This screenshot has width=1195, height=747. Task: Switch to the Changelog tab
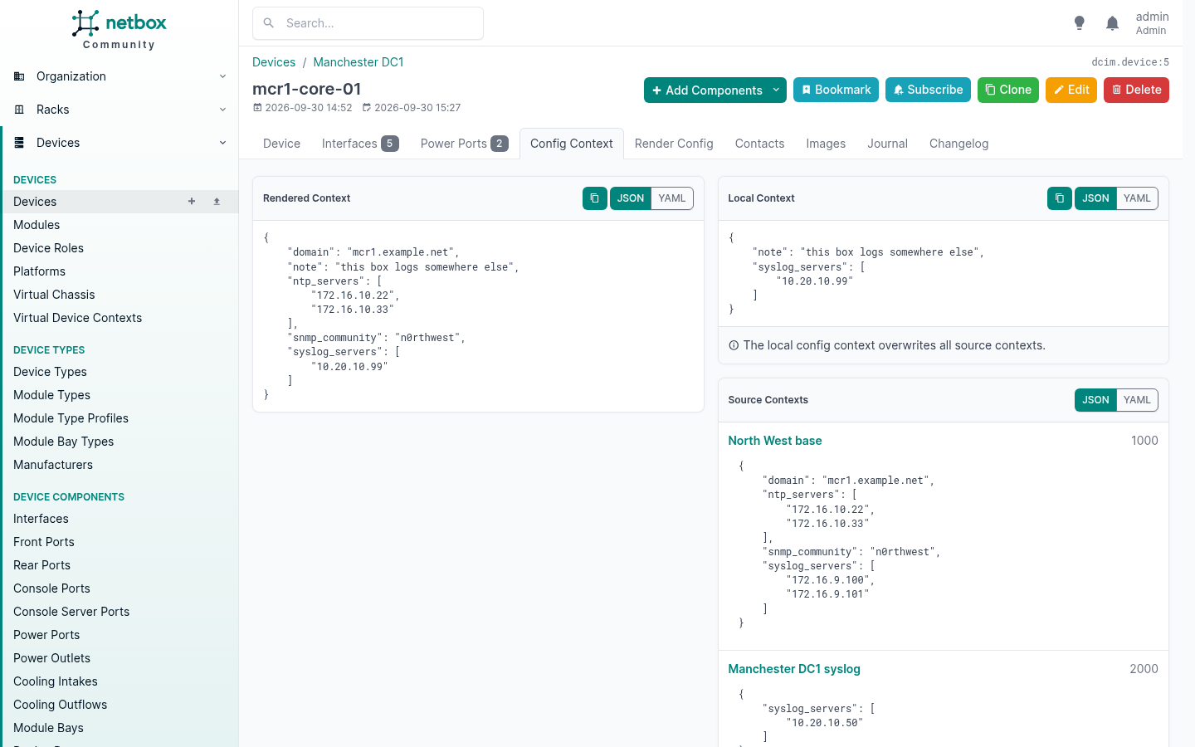click(x=958, y=144)
